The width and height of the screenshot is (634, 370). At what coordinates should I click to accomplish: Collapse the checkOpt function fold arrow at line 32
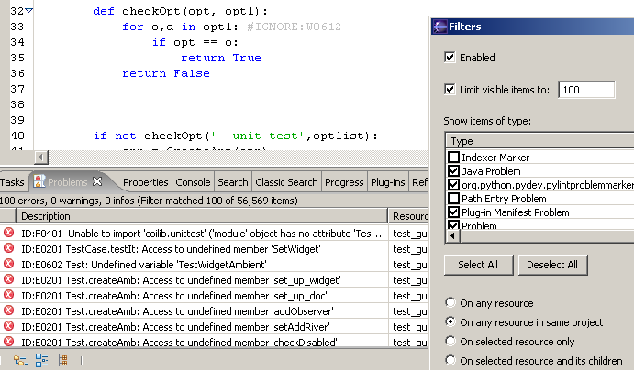pos(29,10)
